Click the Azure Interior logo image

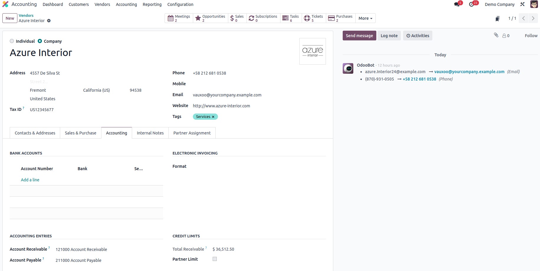pos(313,51)
